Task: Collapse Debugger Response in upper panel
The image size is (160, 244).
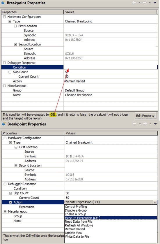Action: [x=4, y=63]
